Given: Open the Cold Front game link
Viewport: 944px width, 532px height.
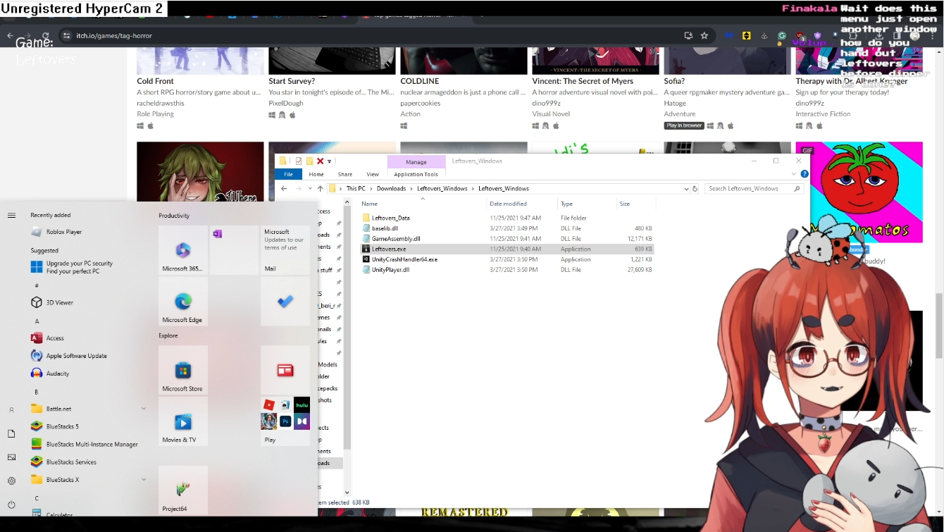Looking at the screenshot, I should pos(155,81).
